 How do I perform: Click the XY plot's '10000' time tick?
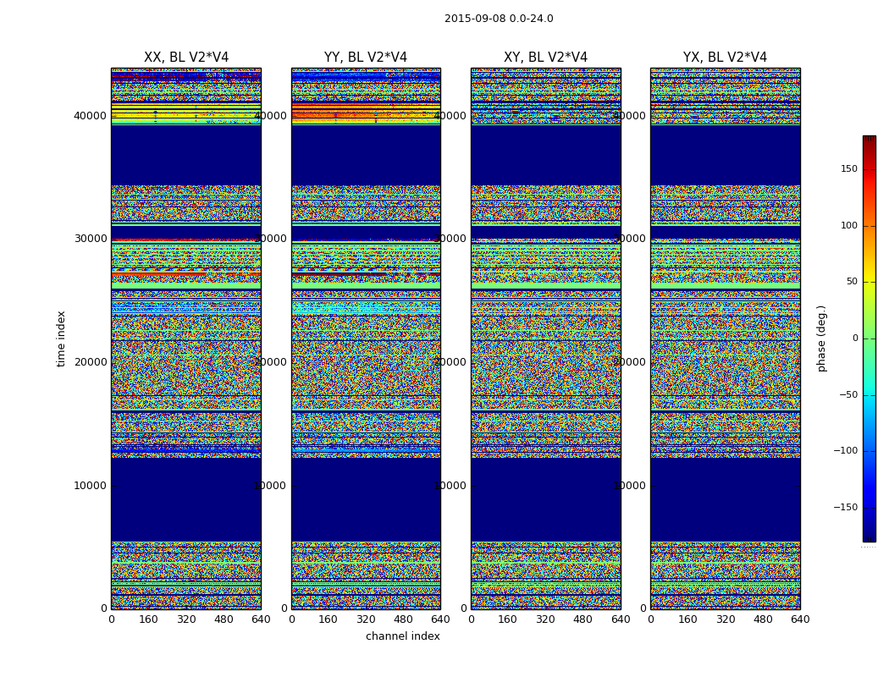click(x=450, y=486)
